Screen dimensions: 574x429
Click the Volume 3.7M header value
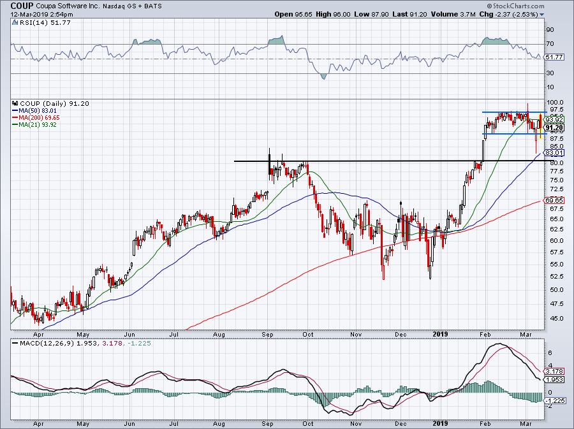pyautogui.click(x=453, y=14)
